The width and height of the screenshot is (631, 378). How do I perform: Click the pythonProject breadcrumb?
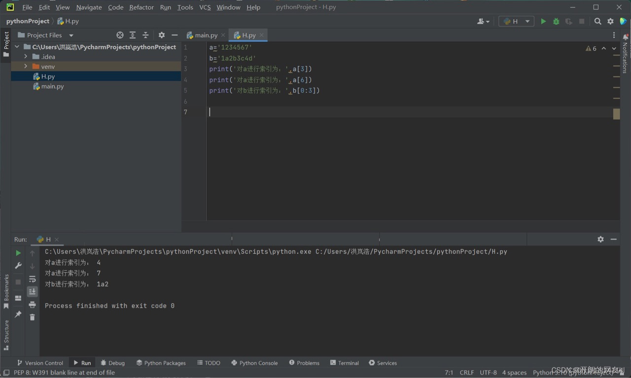[28, 21]
